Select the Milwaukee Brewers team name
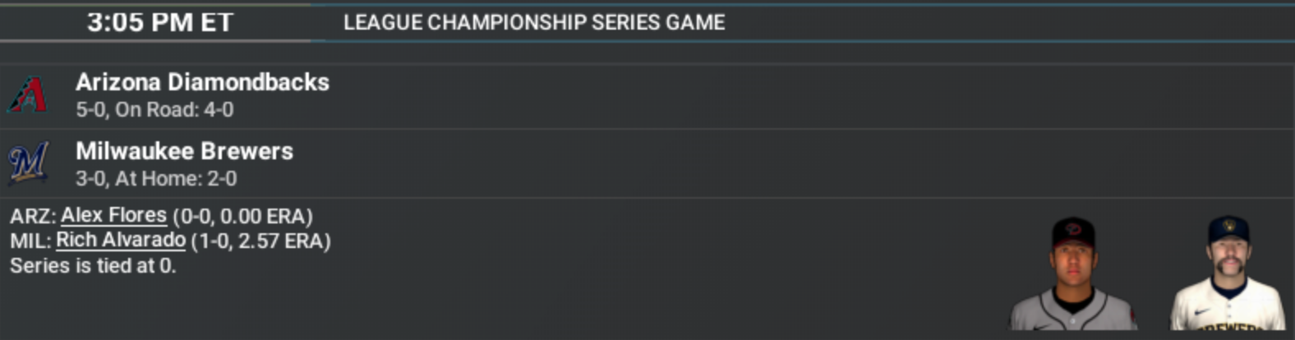 184,151
